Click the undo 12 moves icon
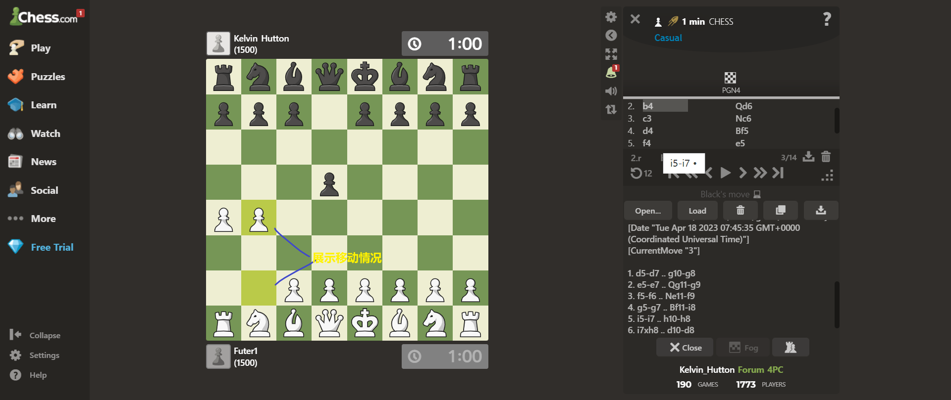 coord(641,173)
